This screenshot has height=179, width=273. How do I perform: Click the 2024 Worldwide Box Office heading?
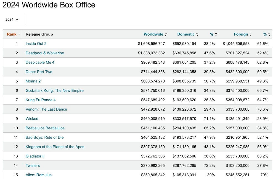pos(49,5)
